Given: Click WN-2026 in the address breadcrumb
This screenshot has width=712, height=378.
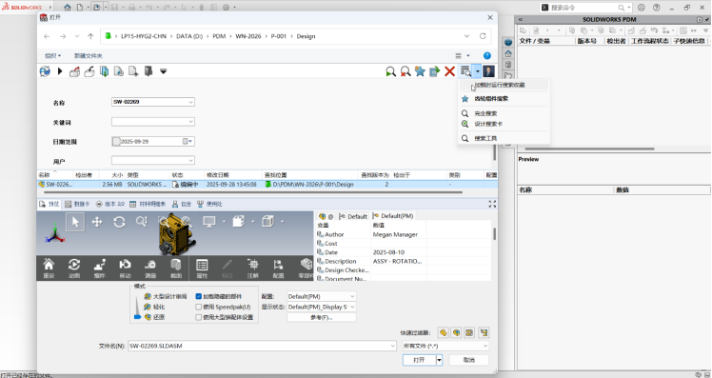Looking at the screenshot, I should [247, 36].
